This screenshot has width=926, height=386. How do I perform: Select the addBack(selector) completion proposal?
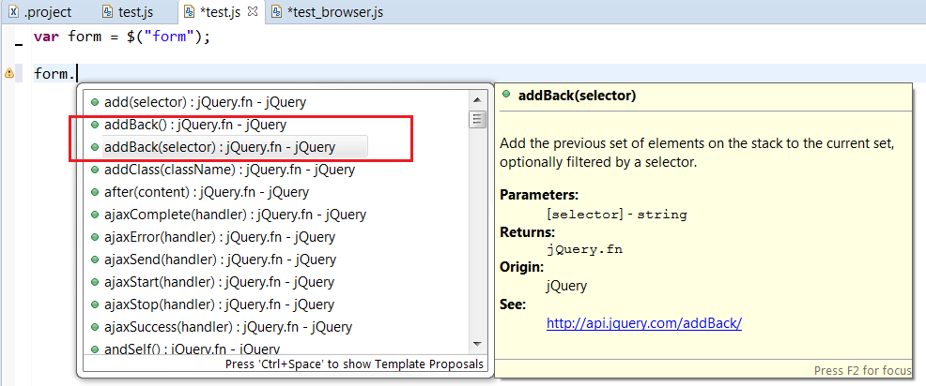(x=219, y=147)
